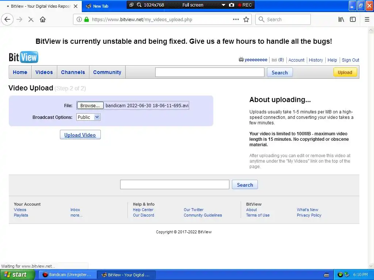The width and height of the screenshot is (374, 280).
Task: Go to the Channels nav tab
Action: click(73, 72)
